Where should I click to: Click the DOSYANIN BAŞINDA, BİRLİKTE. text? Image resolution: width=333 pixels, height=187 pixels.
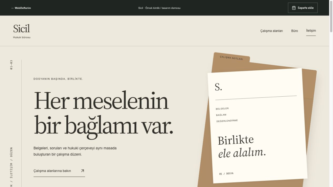click(x=58, y=79)
